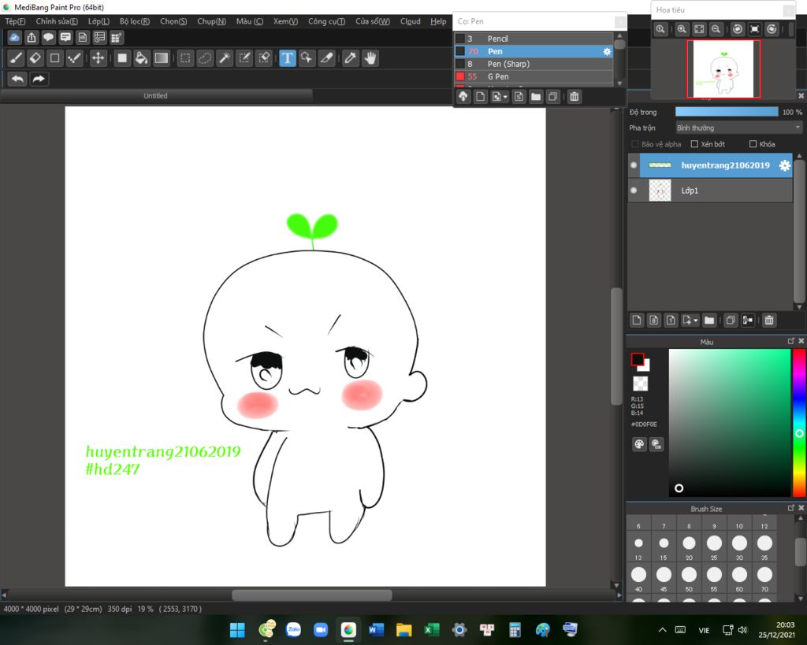807x645 pixels.
Task: Select the rectangular Select tool
Action: pyautogui.click(x=185, y=58)
